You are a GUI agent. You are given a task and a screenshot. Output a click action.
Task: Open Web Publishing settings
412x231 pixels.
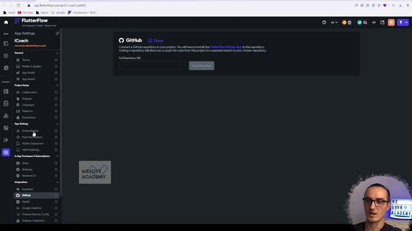click(37, 150)
